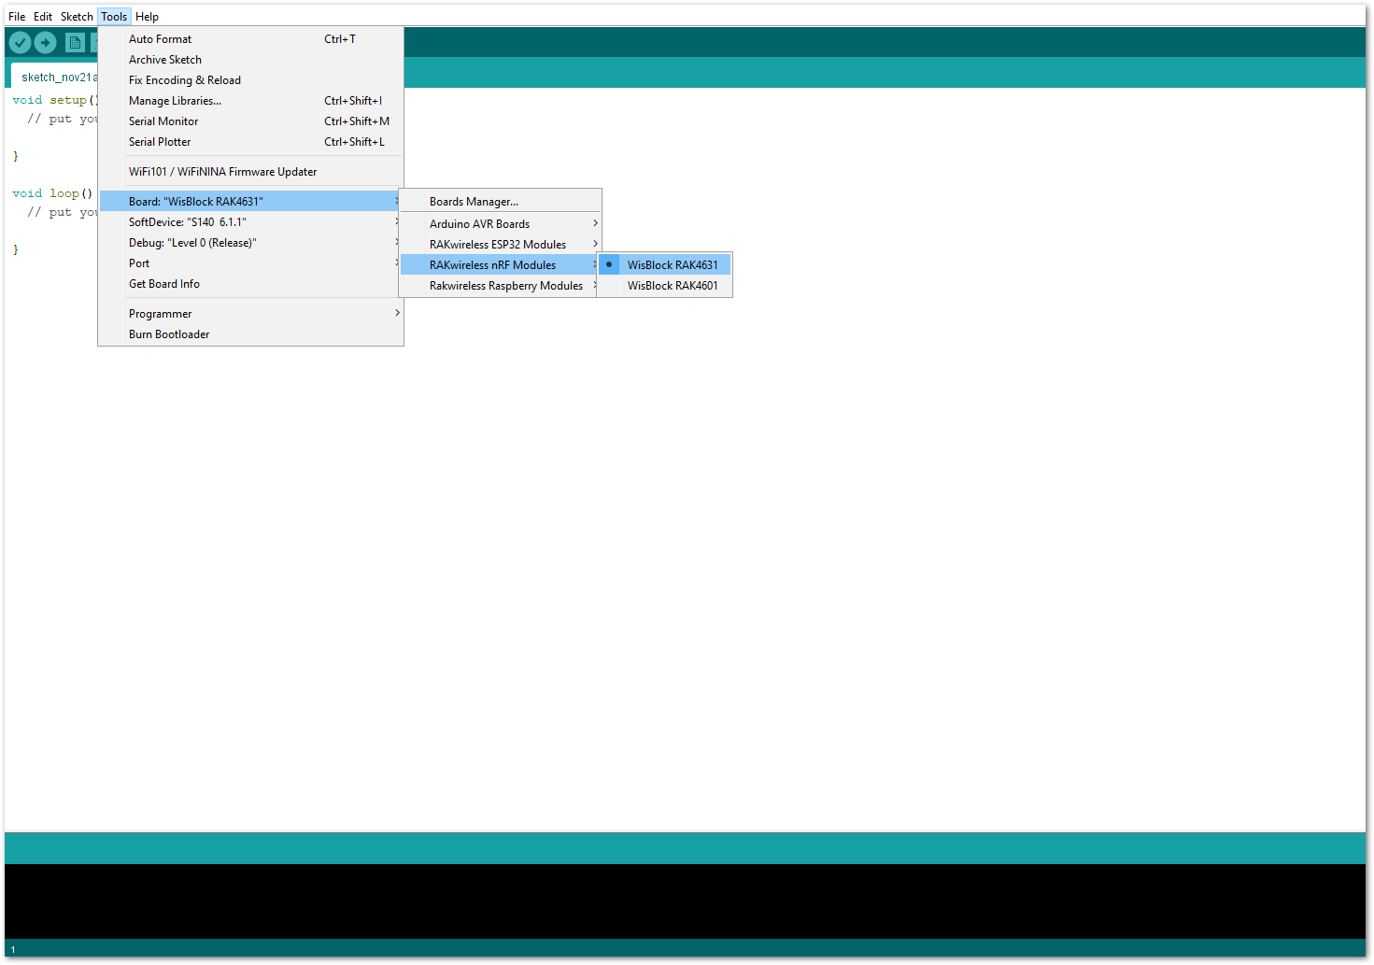Click Burn Bootloader

click(x=250, y=334)
